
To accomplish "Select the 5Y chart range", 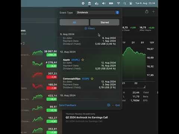I will click(142, 43).
